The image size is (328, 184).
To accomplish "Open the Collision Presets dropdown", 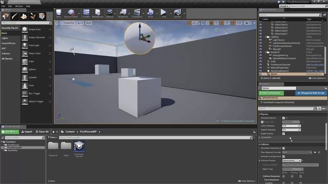I will click(x=292, y=160).
